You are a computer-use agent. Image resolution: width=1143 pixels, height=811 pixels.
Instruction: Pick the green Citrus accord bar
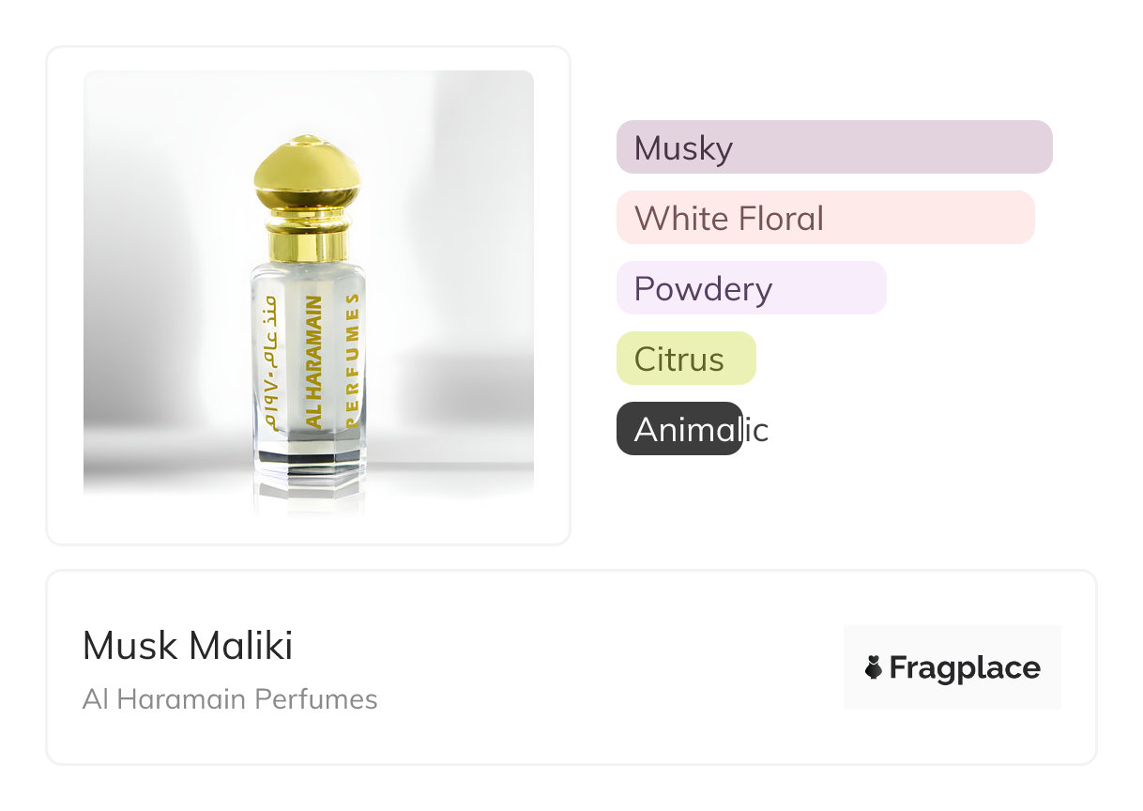point(685,359)
